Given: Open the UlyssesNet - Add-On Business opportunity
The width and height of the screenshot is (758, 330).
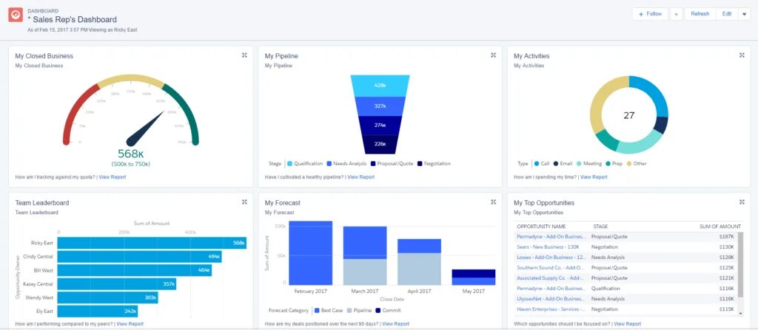Looking at the screenshot, I should coord(551,299).
